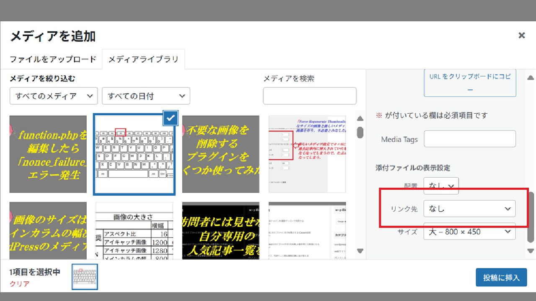This screenshot has width=536, height=301.
Task: Select the 画像のサイズは thumbnail
Action: 48,231
